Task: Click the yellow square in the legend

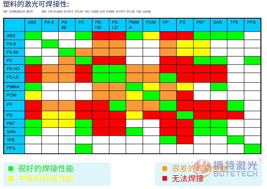Action: click(x=11, y=178)
